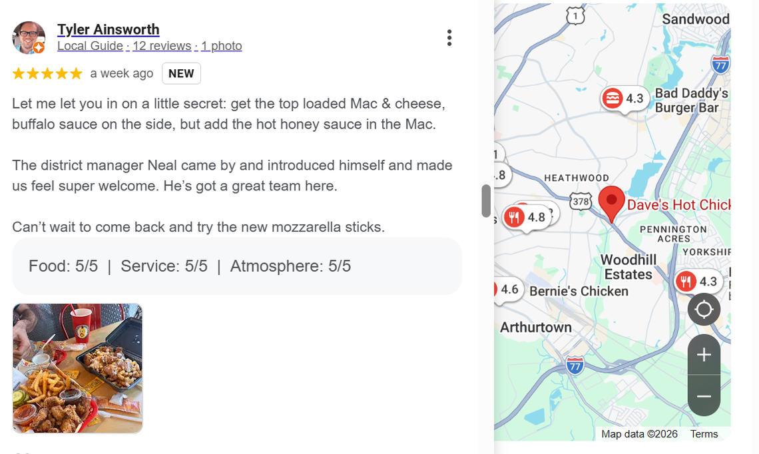Click the 4.3 marker near Bad Daddy's Burger Bar

click(x=623, y=98)
